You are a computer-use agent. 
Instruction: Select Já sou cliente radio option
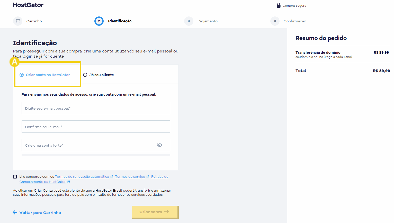(85, 75)
